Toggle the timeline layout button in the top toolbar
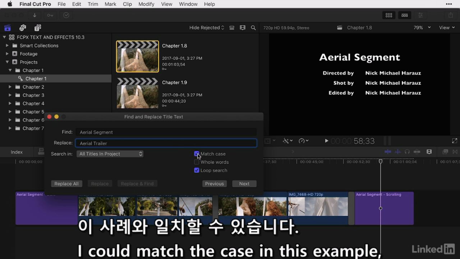This screenshot has height=259, width=460. (x=405, y=15)
